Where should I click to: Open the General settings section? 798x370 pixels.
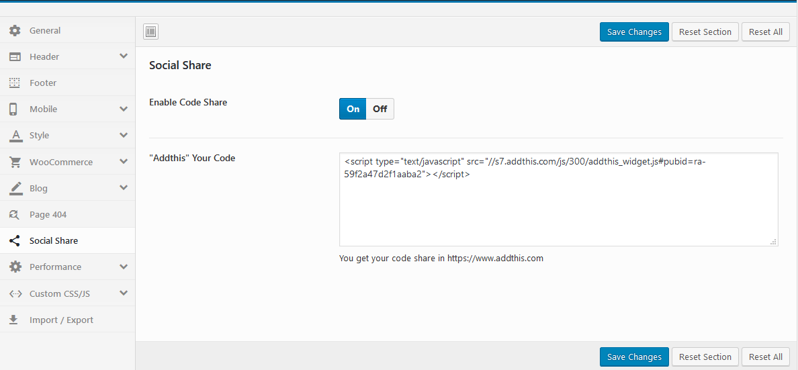67,30
